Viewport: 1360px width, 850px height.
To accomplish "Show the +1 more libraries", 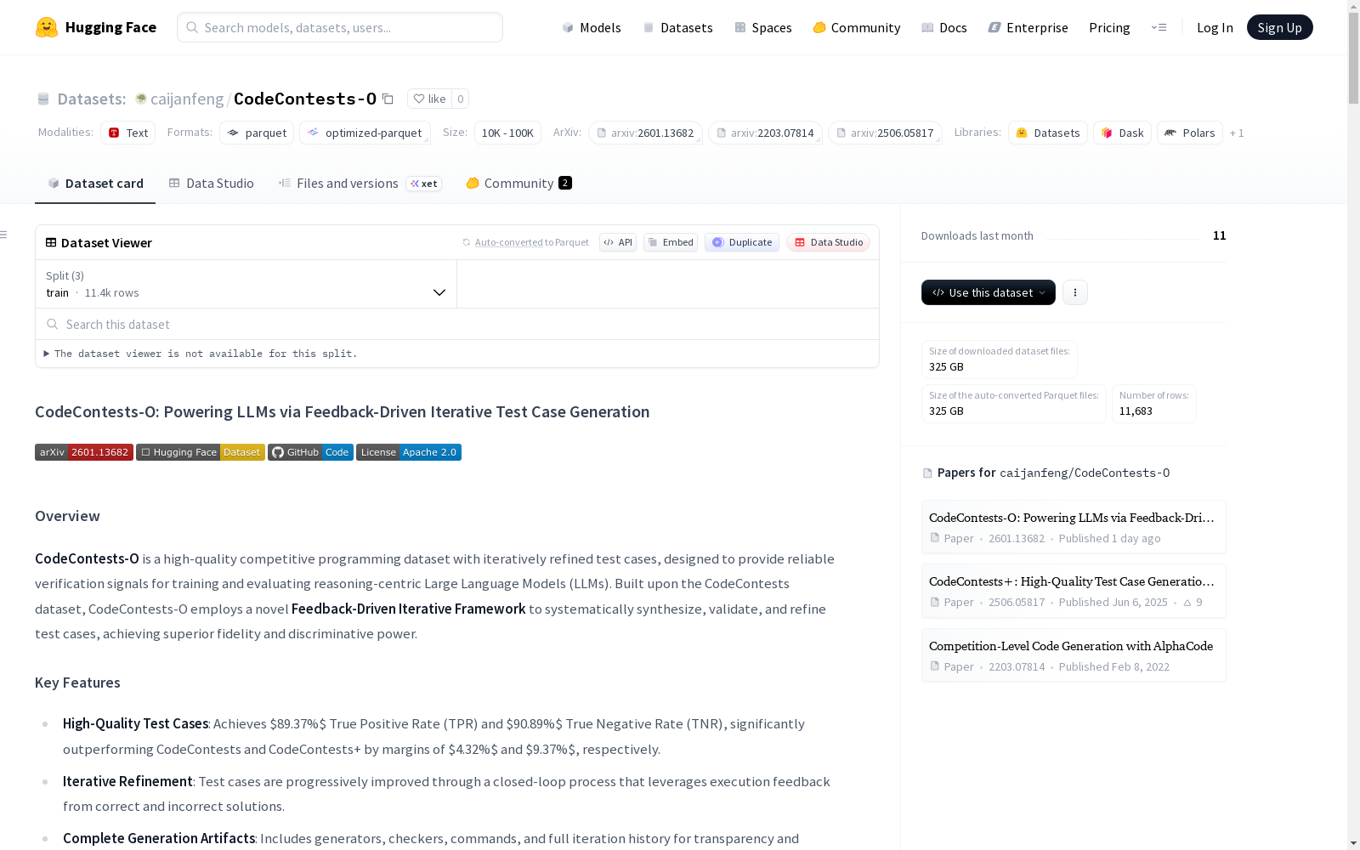I will [1237, 133].
